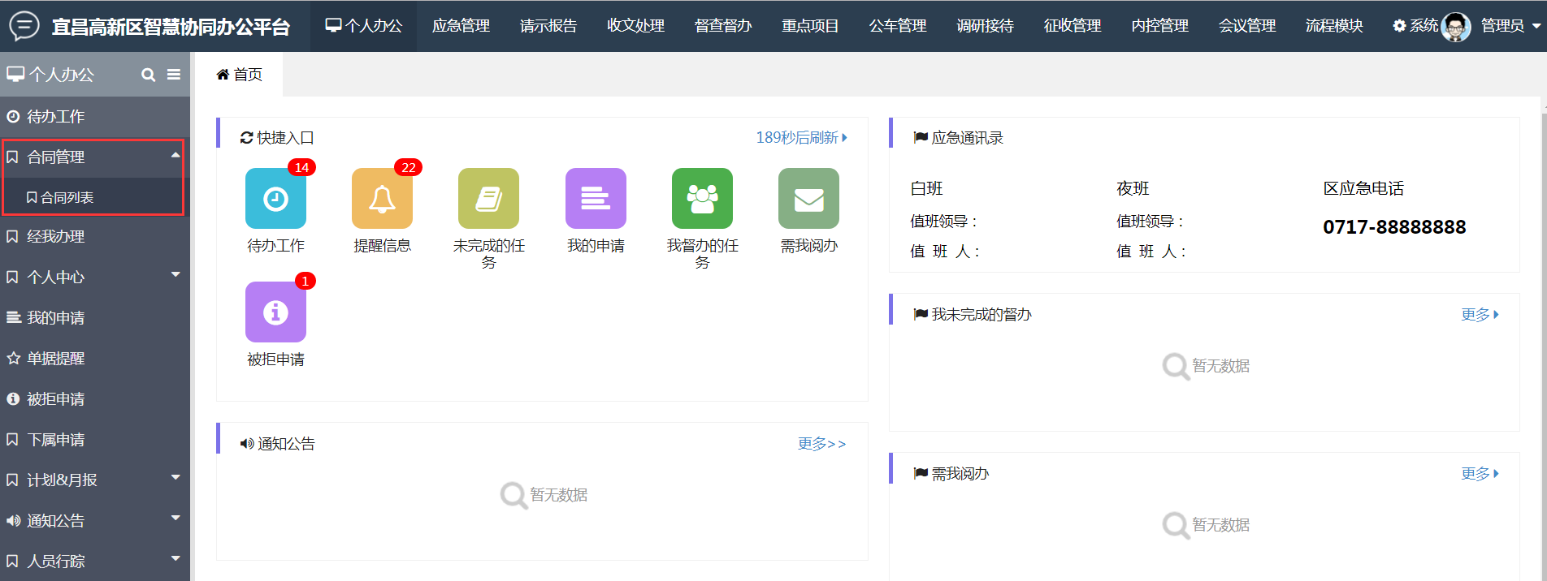Switch to the 会议管理 top menu
This screenshot has height=581, width=1547.
1247,26
